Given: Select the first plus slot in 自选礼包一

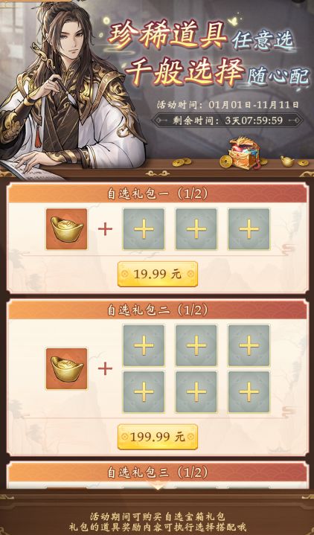Looking at the screenshot, I should [144, 229].
